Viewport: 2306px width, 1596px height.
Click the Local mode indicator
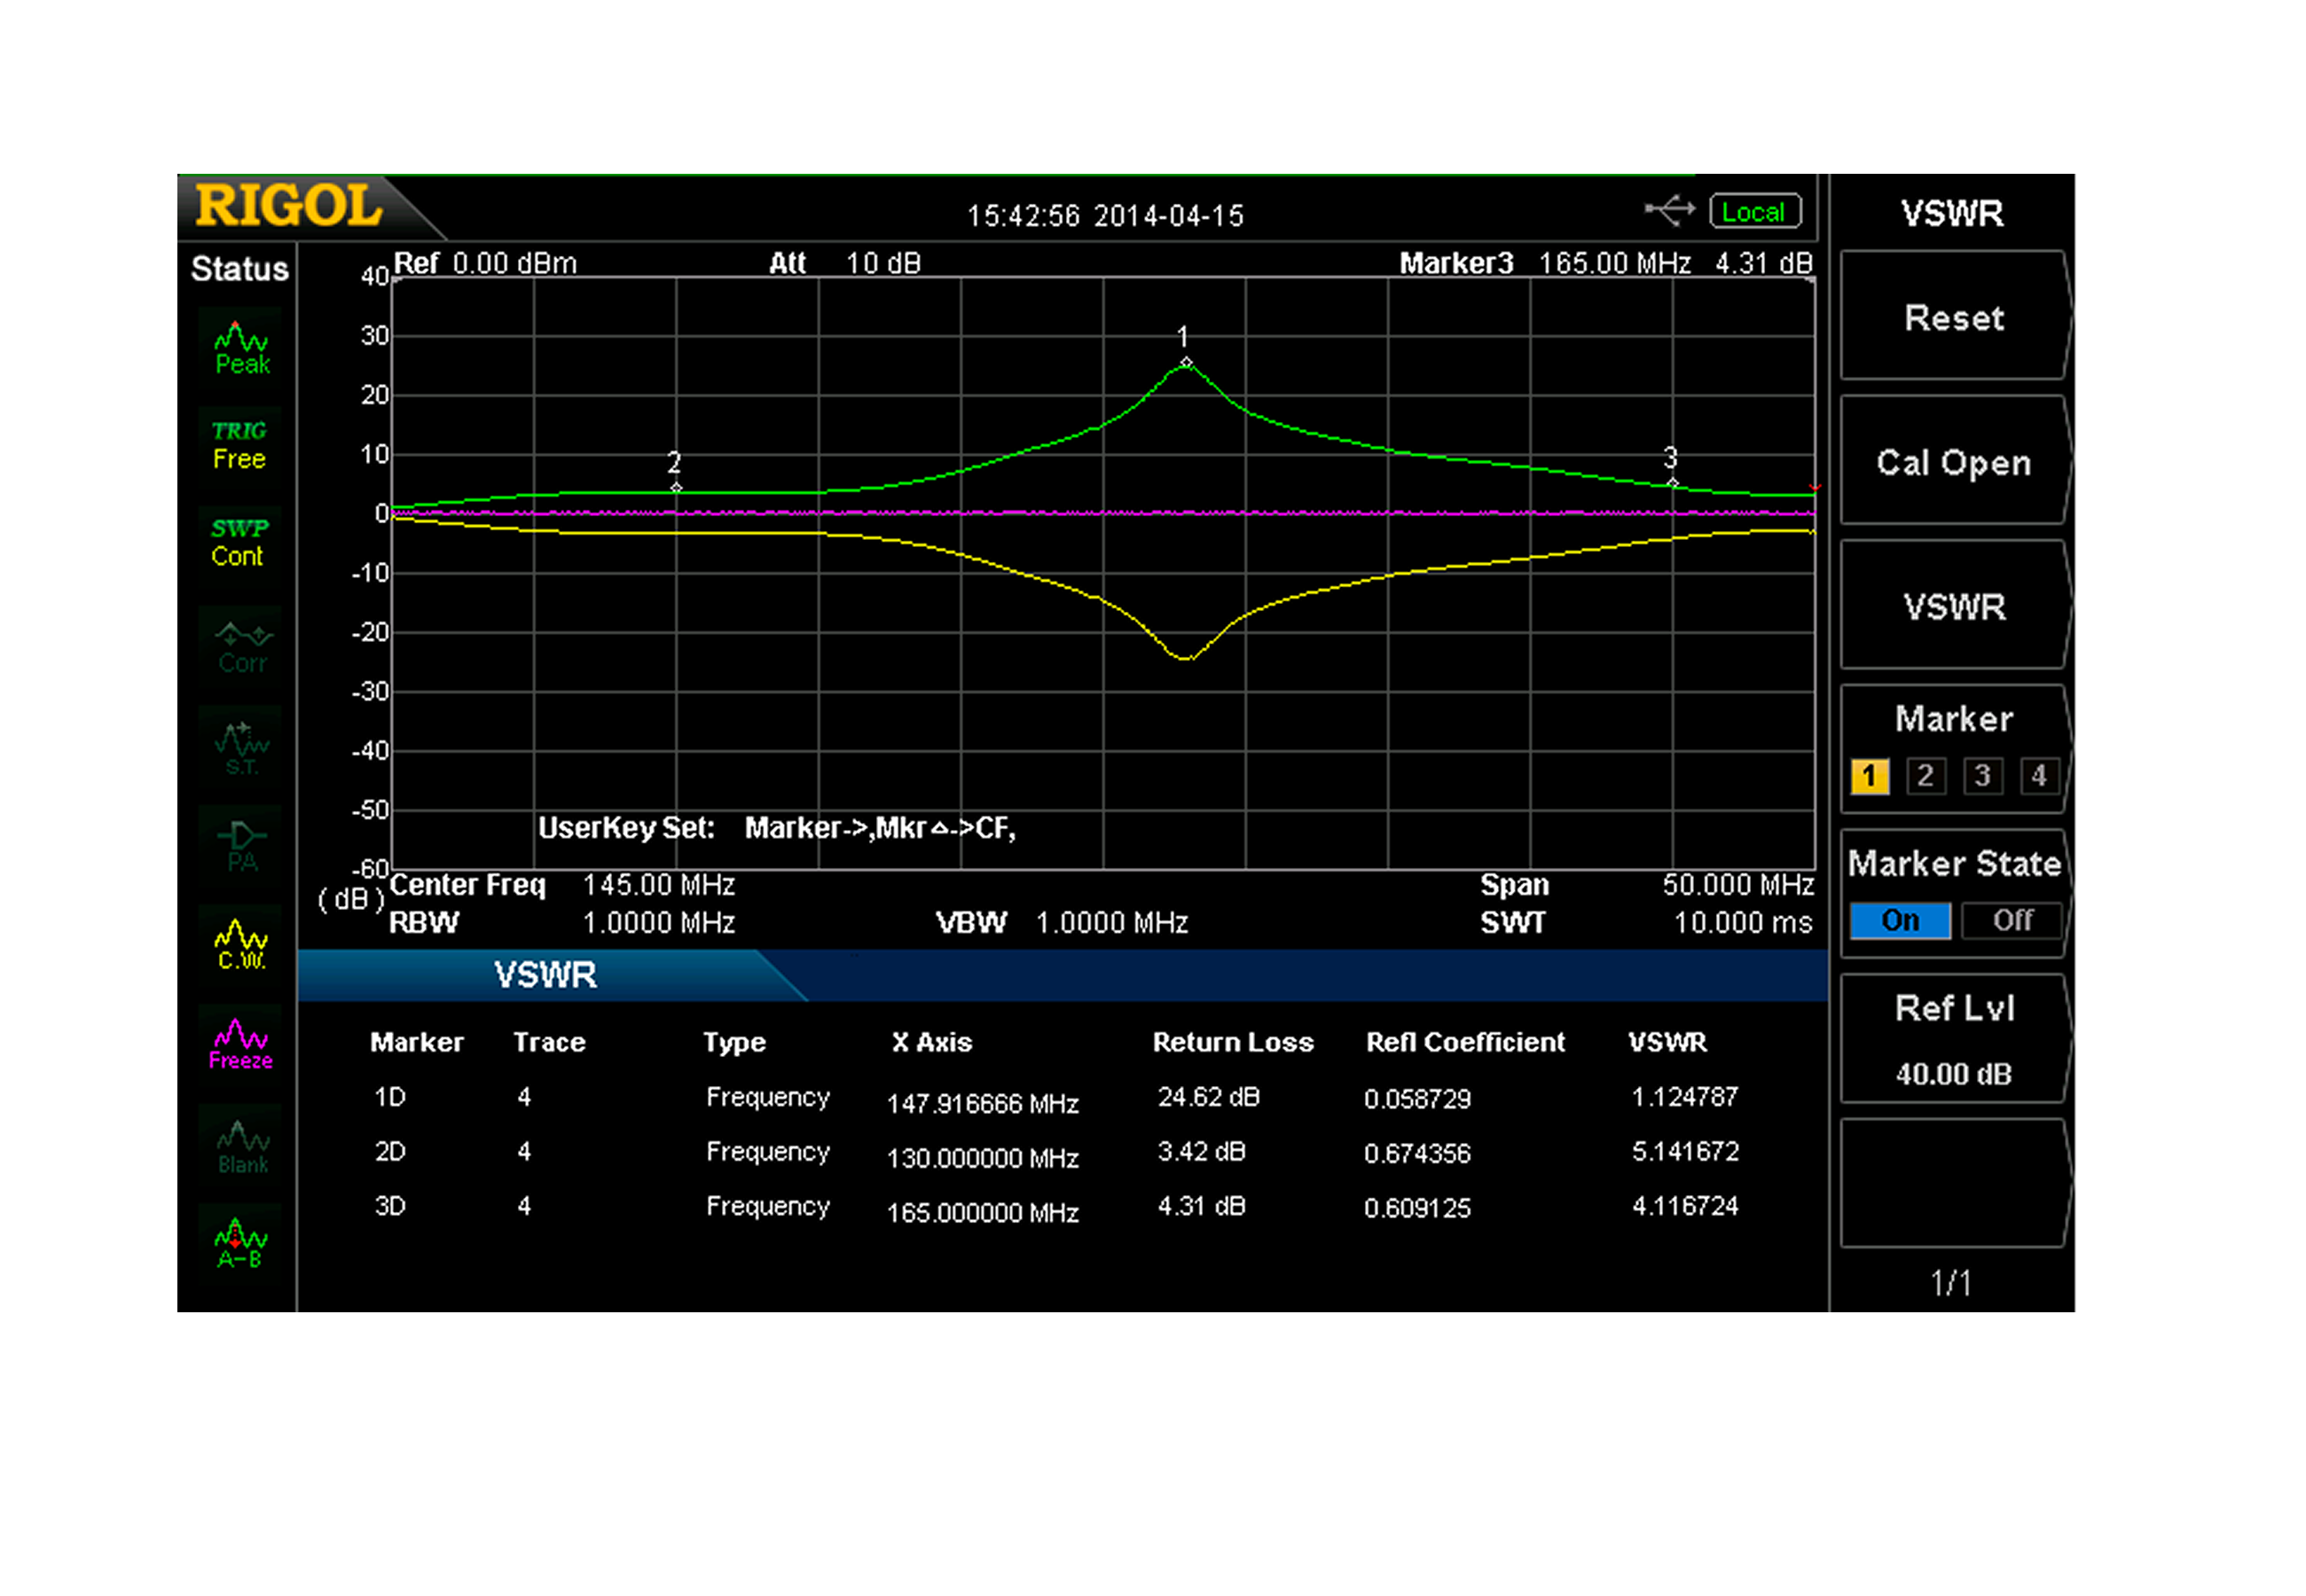point(1754,212)
